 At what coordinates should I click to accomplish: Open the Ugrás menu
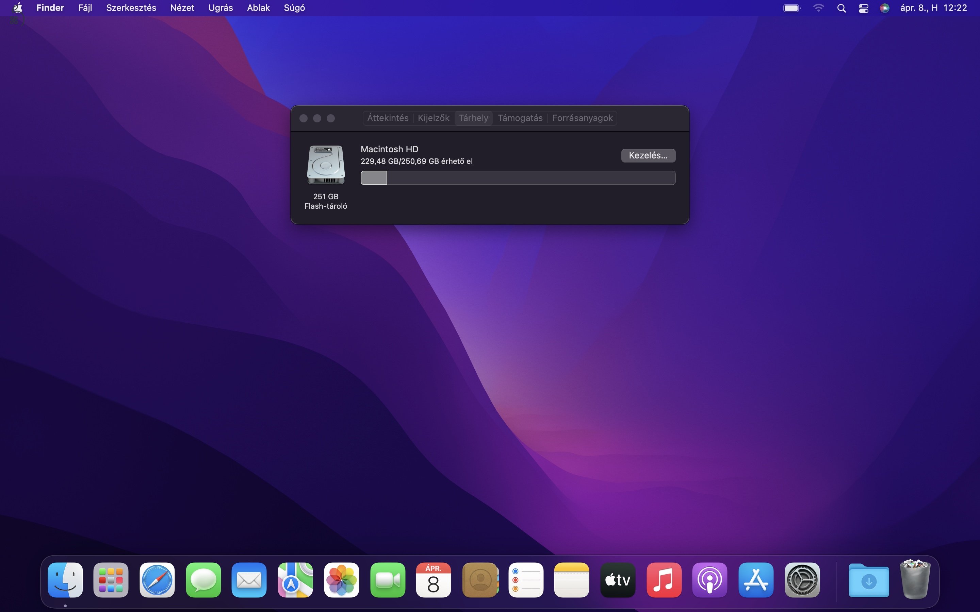tap(221, 8)
